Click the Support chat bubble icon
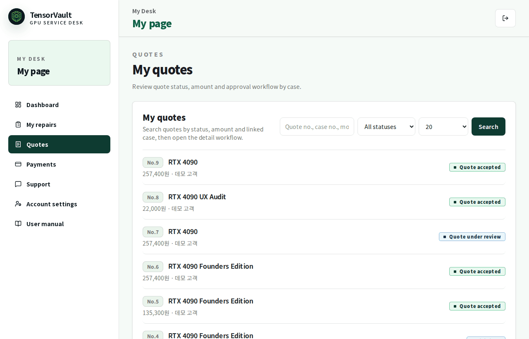 18,184
